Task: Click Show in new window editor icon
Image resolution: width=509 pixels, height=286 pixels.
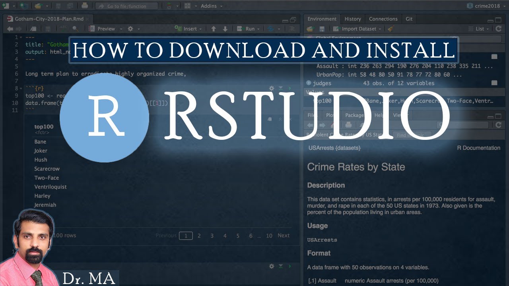Action: click(x=34, y=29)
